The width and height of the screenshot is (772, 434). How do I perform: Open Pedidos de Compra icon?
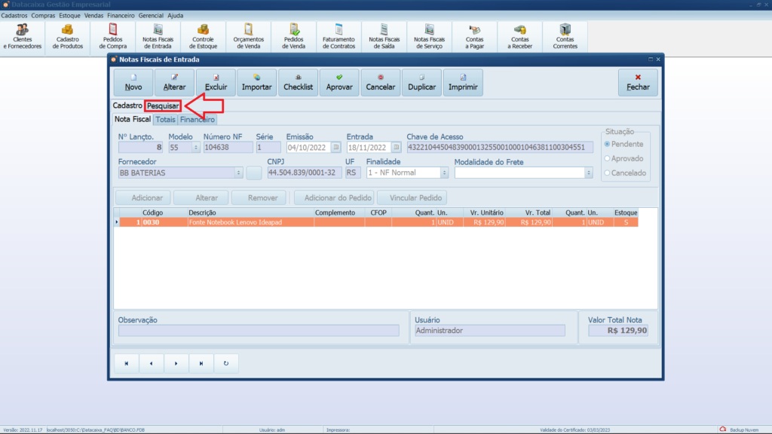click(x=113, y=36)
